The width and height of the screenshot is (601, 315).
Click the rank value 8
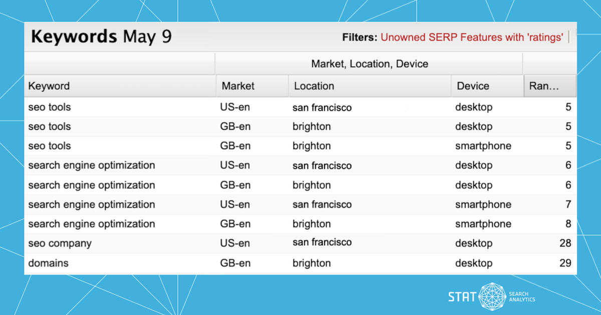[x=568, y=224]
